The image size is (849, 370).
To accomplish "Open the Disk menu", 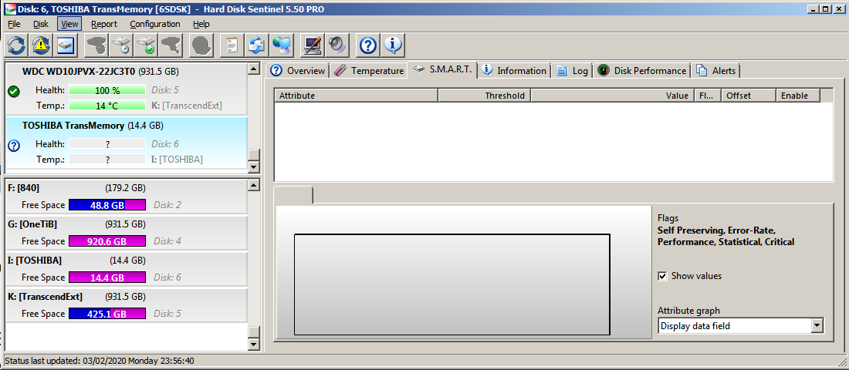I will point(41,24).
